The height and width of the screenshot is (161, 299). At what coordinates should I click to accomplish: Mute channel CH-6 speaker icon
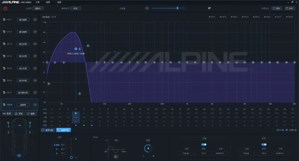coord(35,80)
